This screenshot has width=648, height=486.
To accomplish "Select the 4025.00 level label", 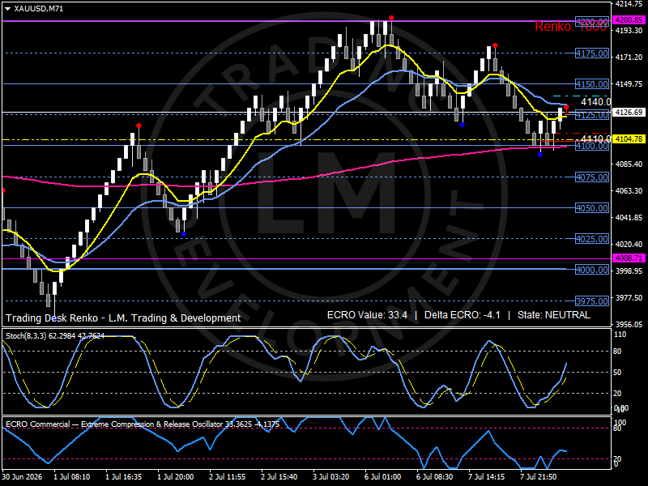I will 592,239.
